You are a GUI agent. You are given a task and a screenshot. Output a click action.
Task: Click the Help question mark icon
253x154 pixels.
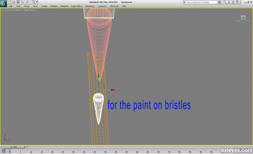pyautogui.click(x=237, y=2)
